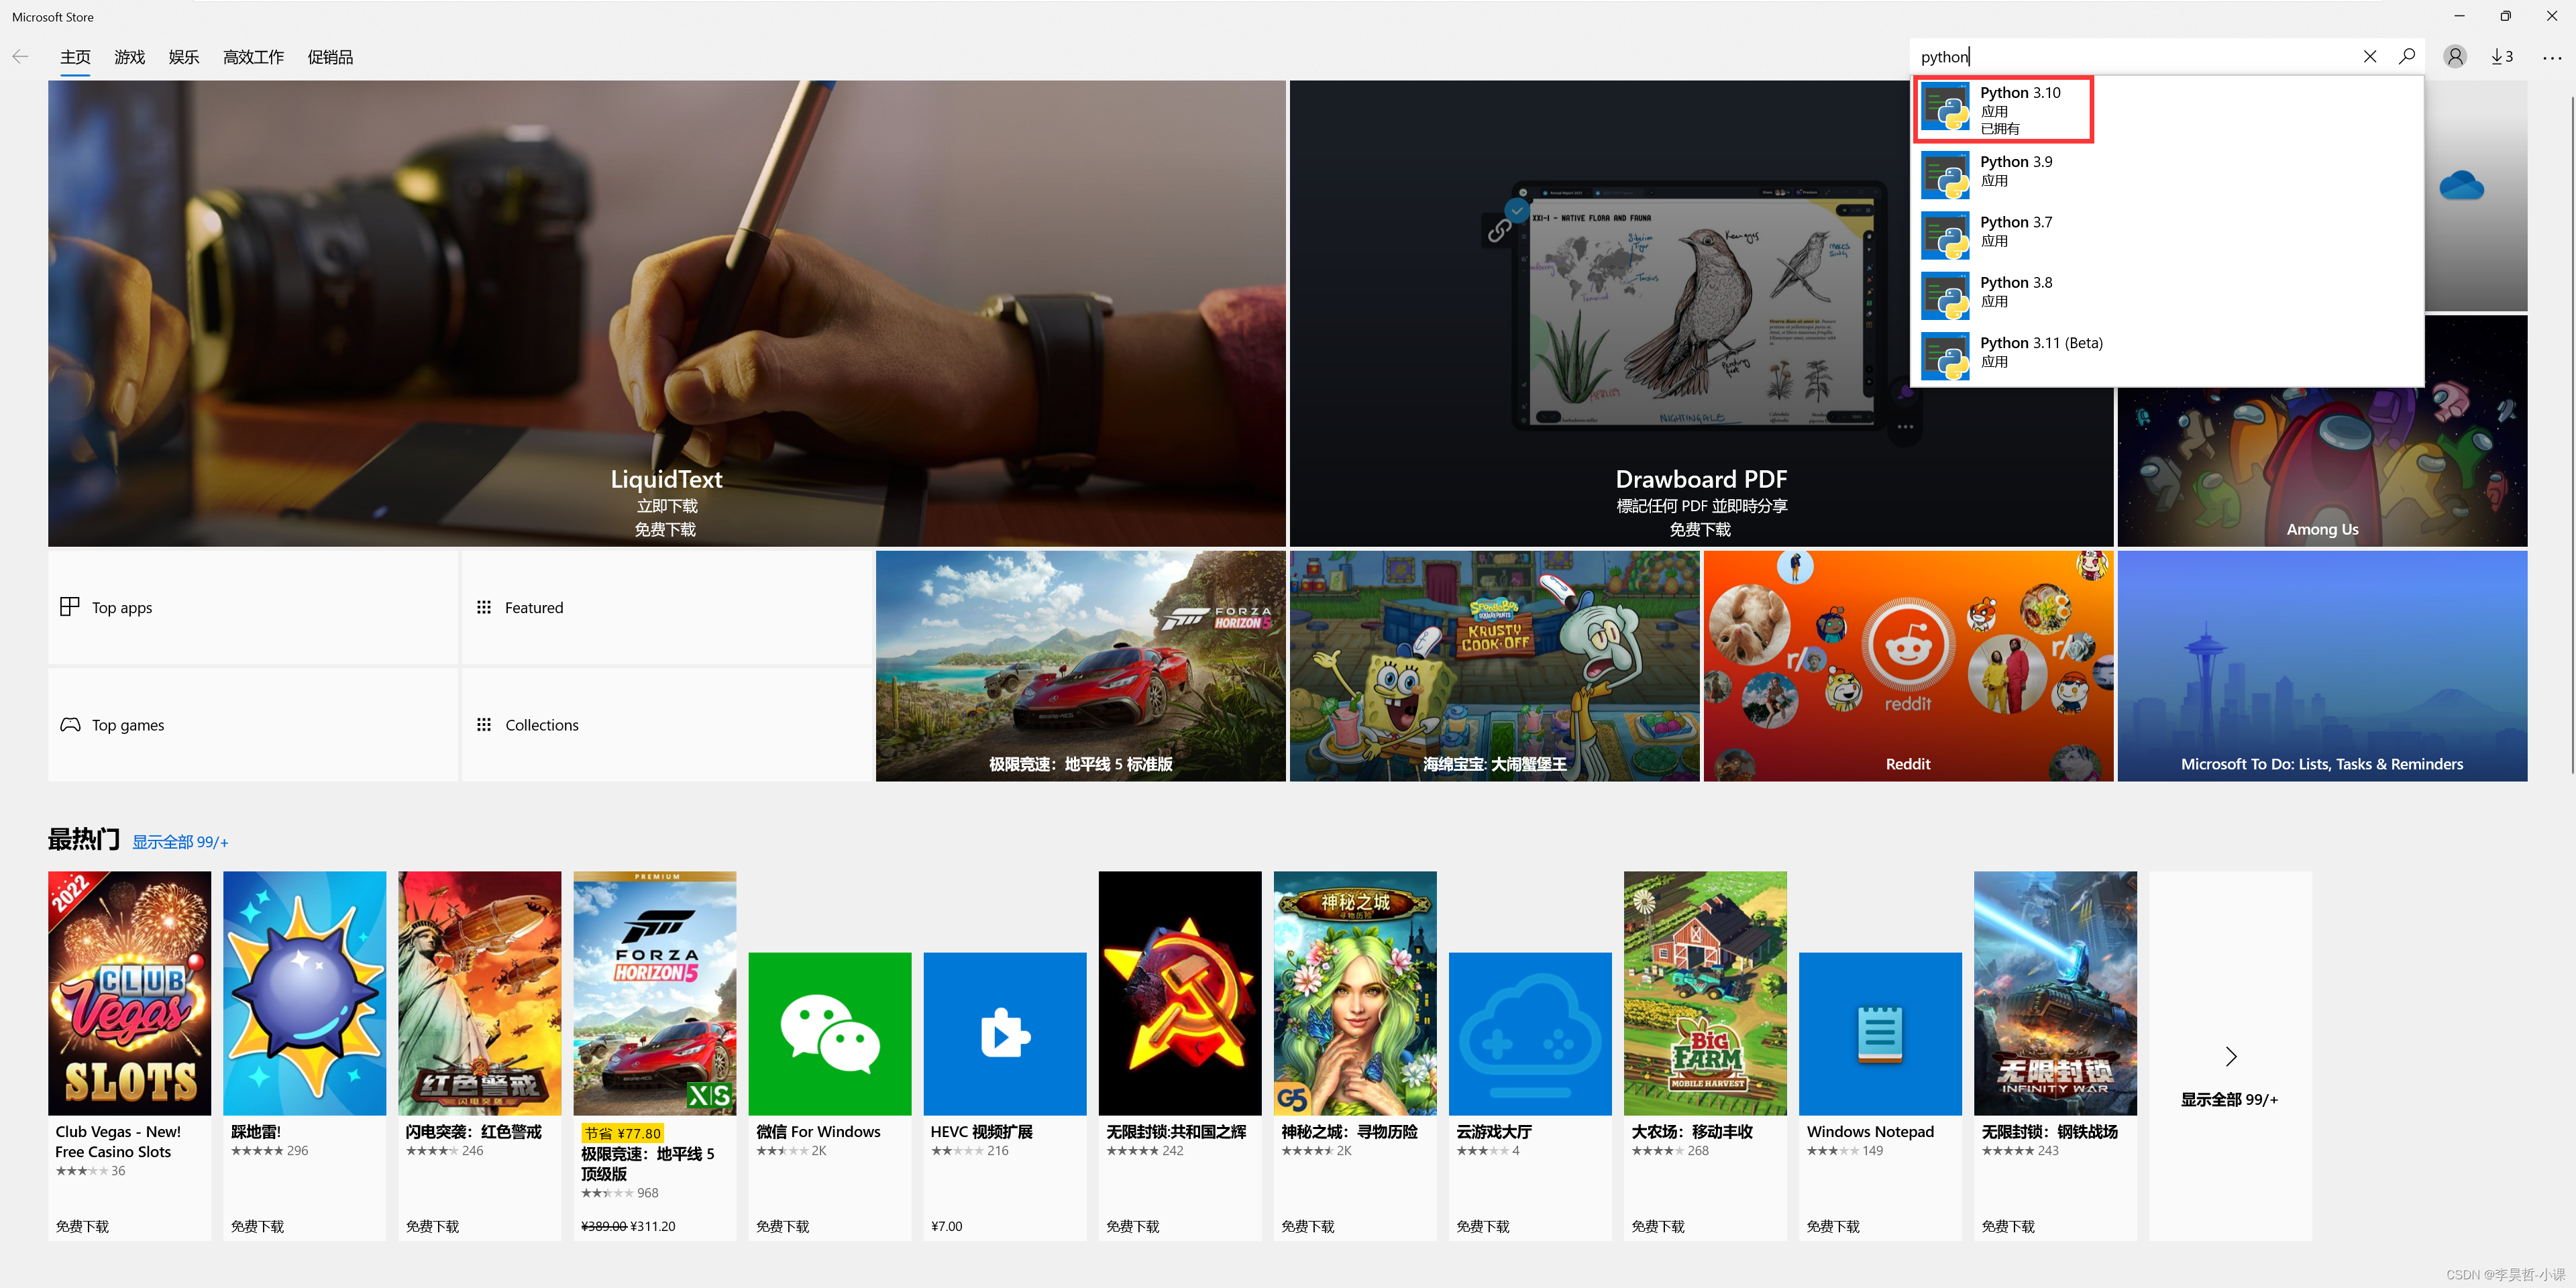
Task: Click the Python 3.8 app icon
Action: (1945, 295)
